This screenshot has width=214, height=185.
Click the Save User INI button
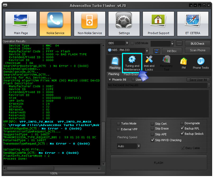[x=198, y=80]
